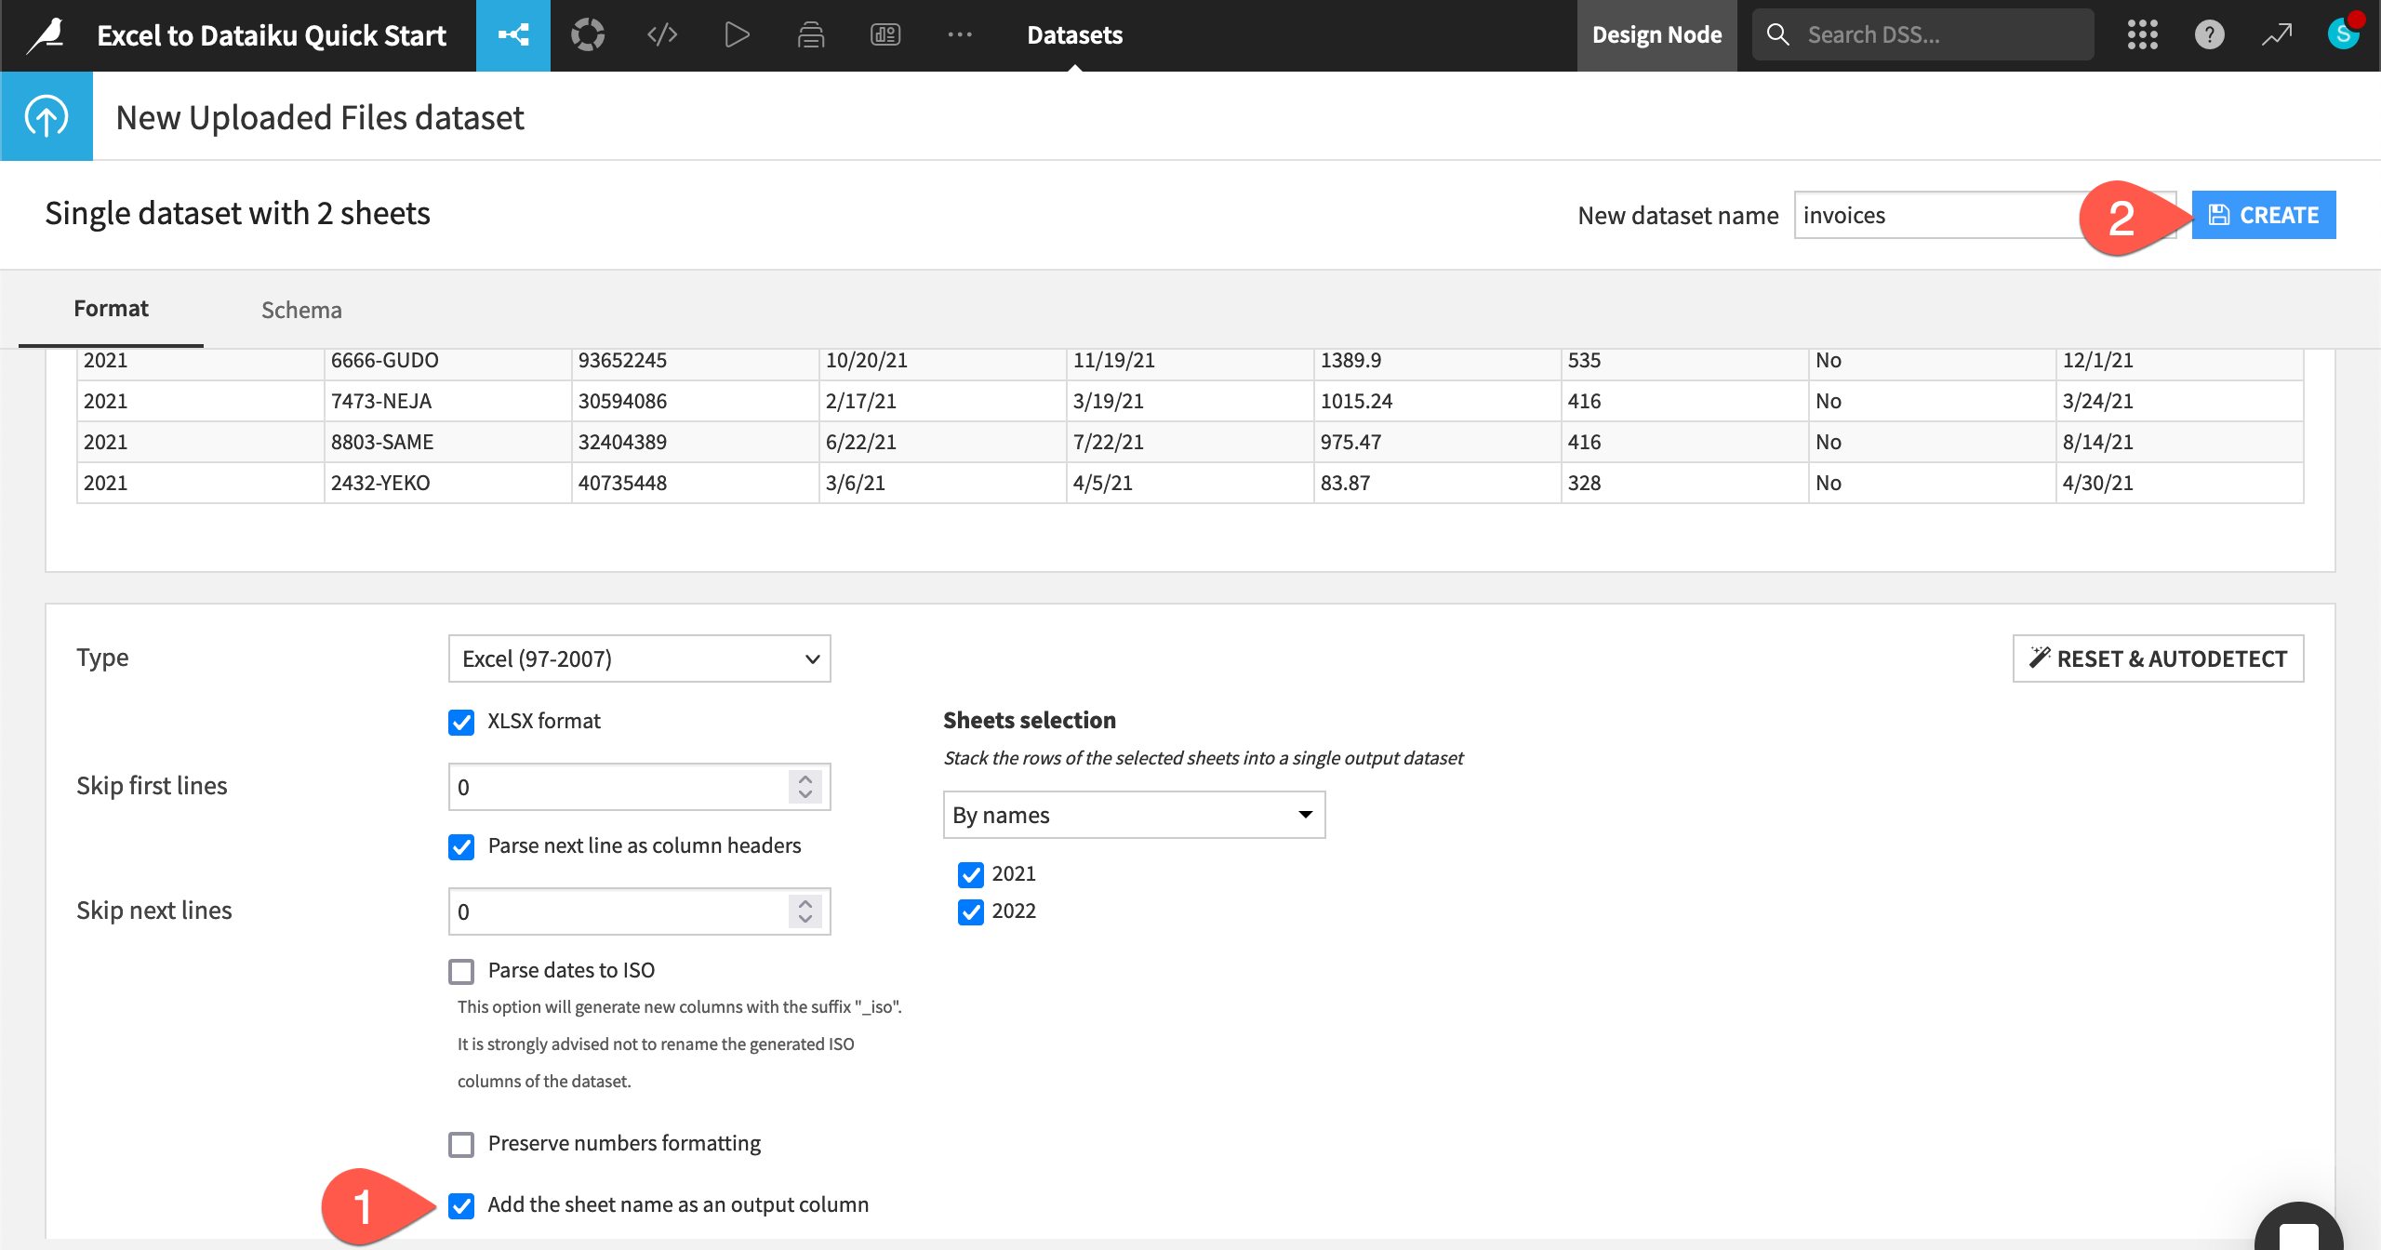
Task: Click the CREATE button
Action: coord(2263,214)
